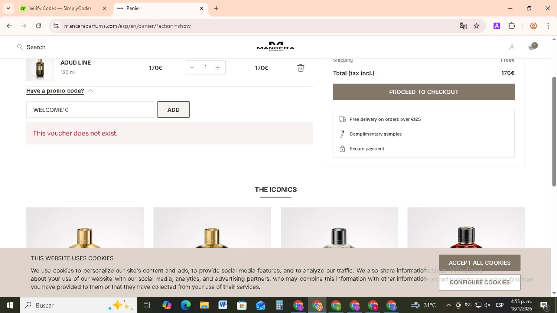Open the notifications center icon
The height and width of the screenshot is (313, 557).
(x=545, y=306)
